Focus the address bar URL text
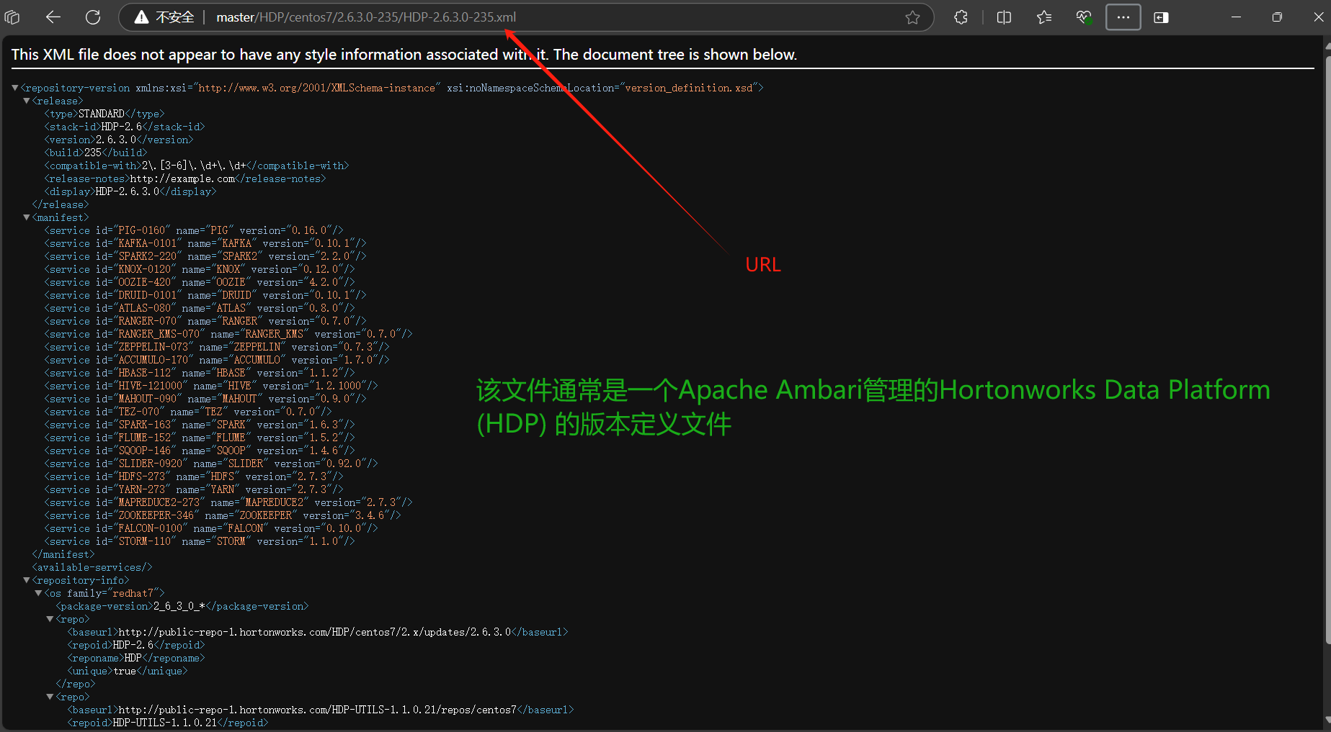Image resolution: width=1331 pixels, height=732 pixels. 366,17
